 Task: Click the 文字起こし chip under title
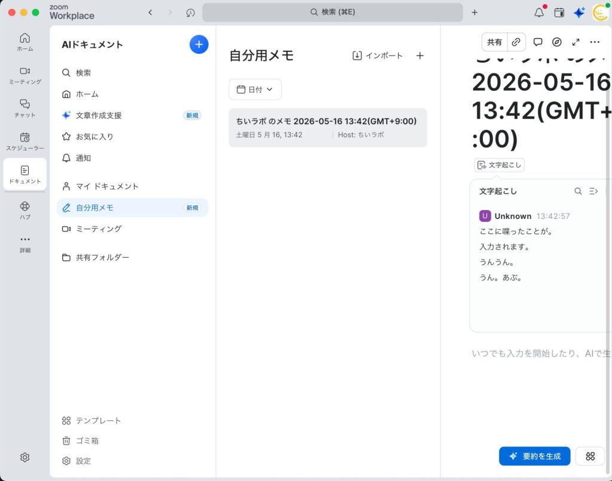499,165
